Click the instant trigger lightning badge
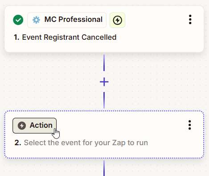Viewport: 209px width, 176px height. pyautogui.click(x=117, y=20)
